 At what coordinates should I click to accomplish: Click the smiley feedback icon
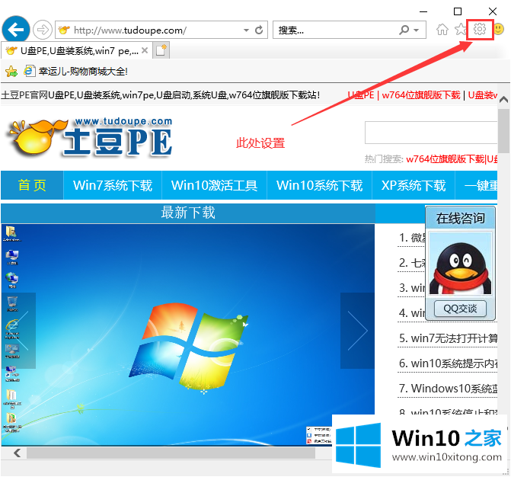(x=499, y=30)
